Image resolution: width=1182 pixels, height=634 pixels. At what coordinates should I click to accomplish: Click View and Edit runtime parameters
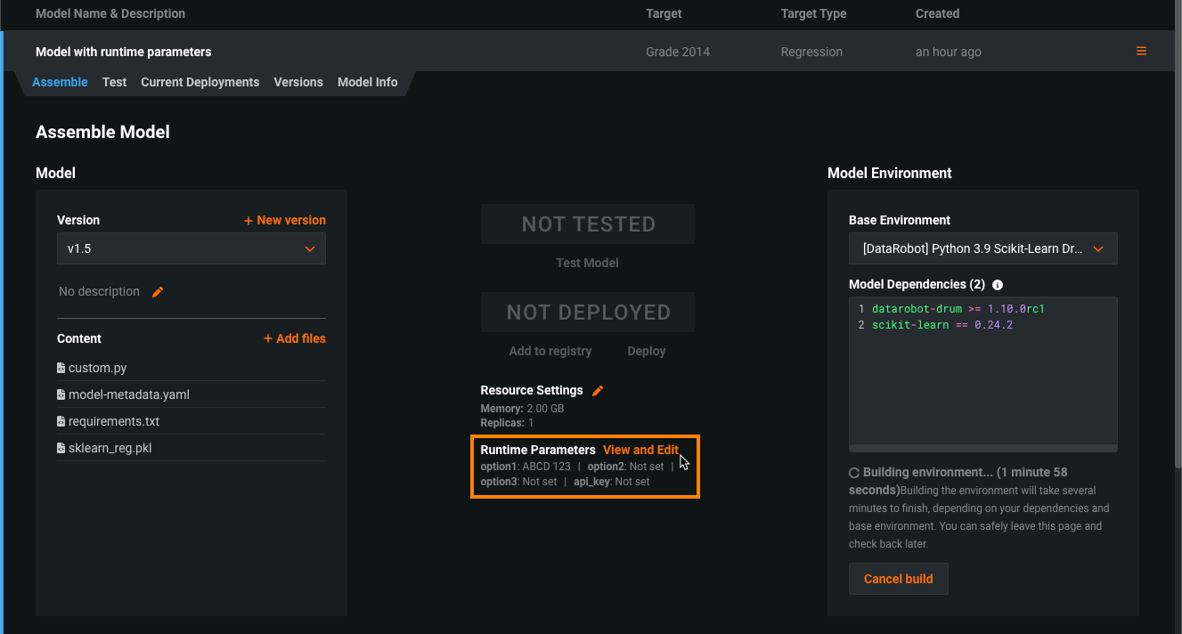640,450
